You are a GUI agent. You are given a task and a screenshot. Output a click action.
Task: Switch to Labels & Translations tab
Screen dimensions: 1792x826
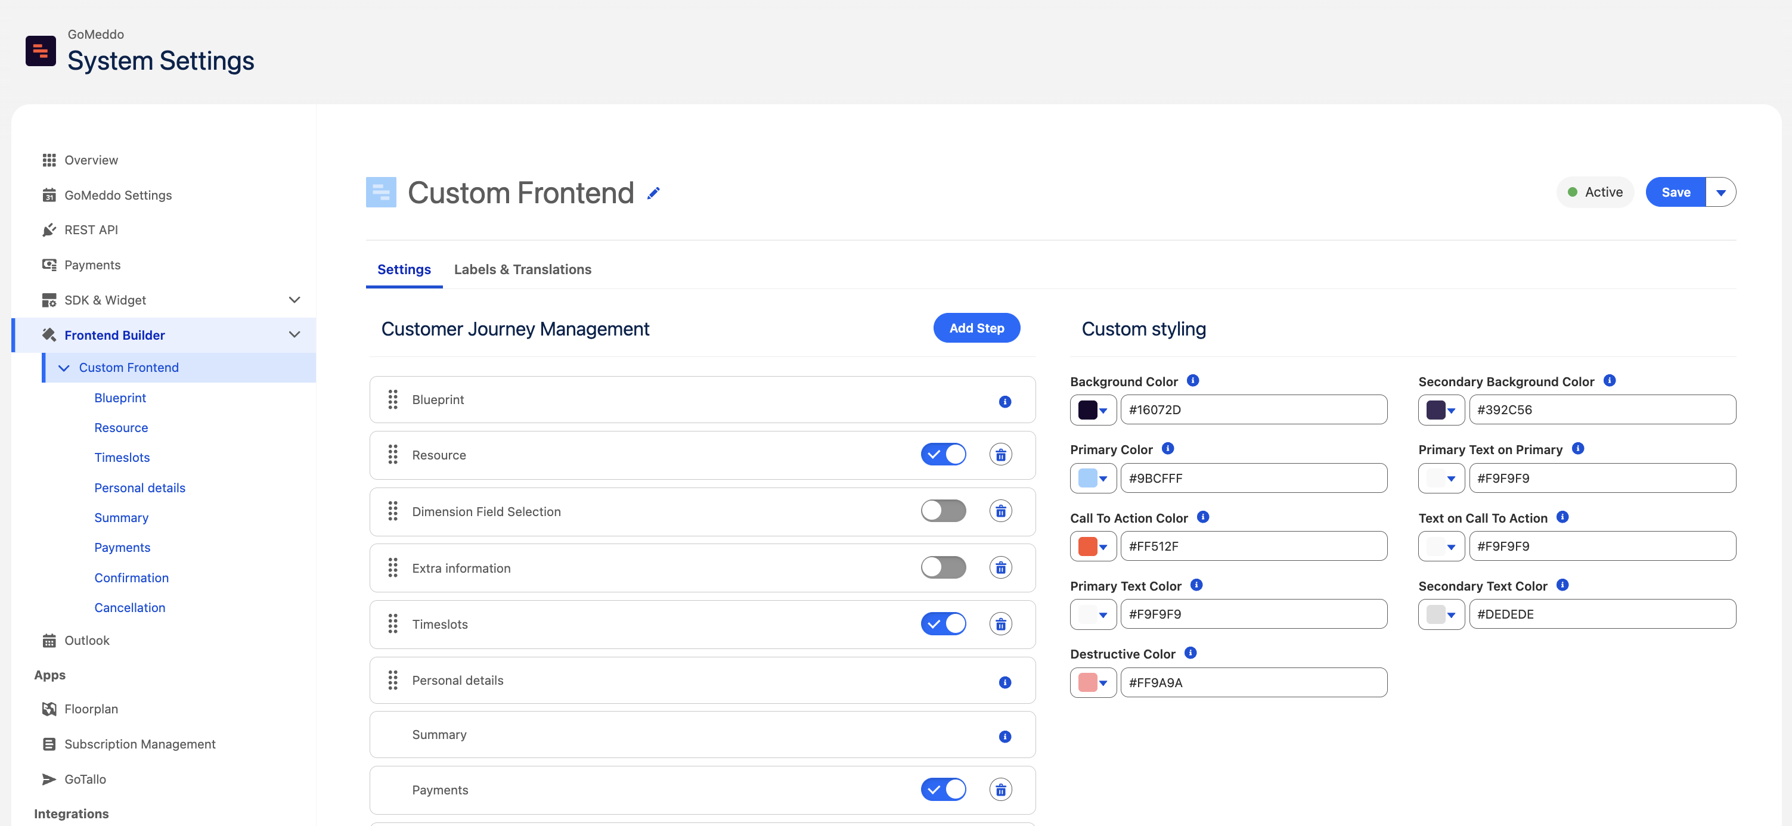[522, 269]
